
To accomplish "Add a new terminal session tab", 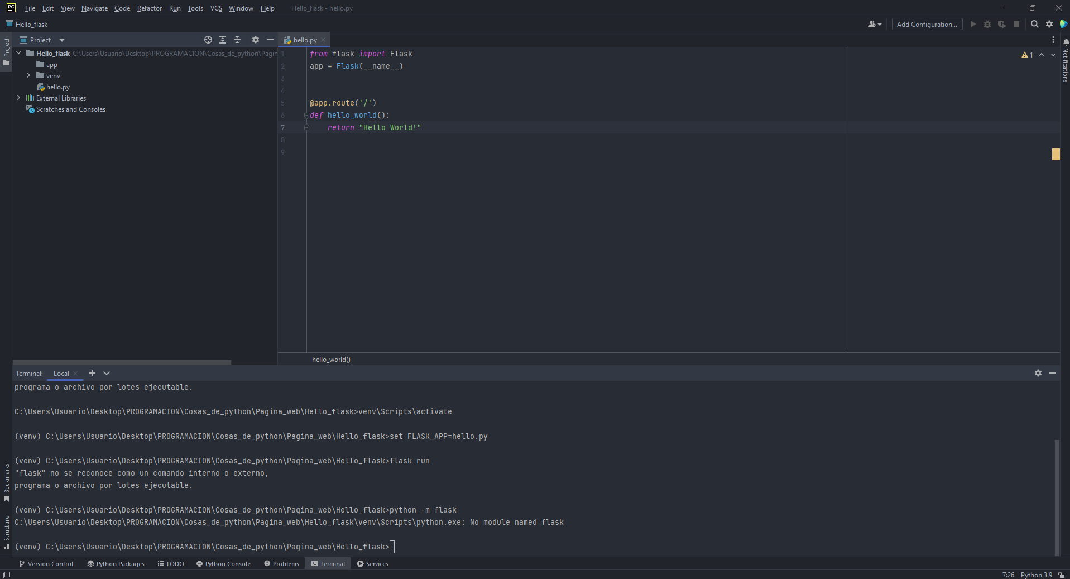I will [x=92, y=373].
